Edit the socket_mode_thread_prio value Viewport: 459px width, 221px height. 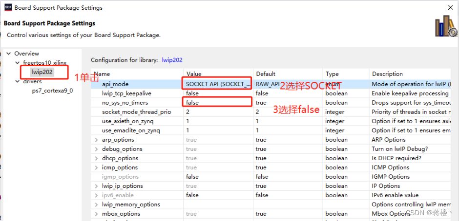pos(218,112)
